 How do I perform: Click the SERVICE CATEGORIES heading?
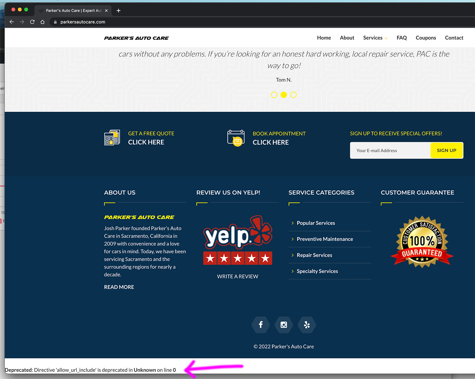pos(321,192)
